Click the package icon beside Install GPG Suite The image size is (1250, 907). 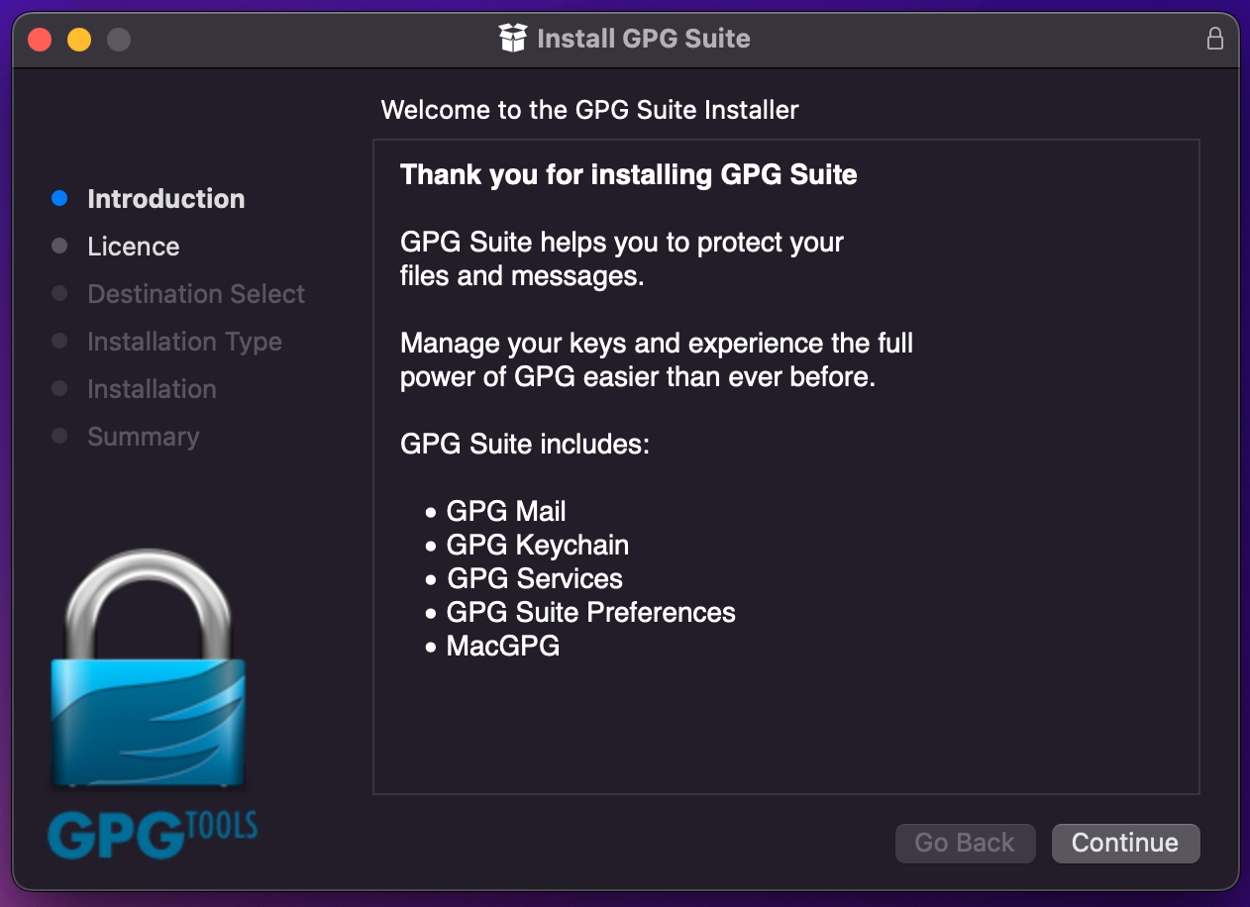513,39
